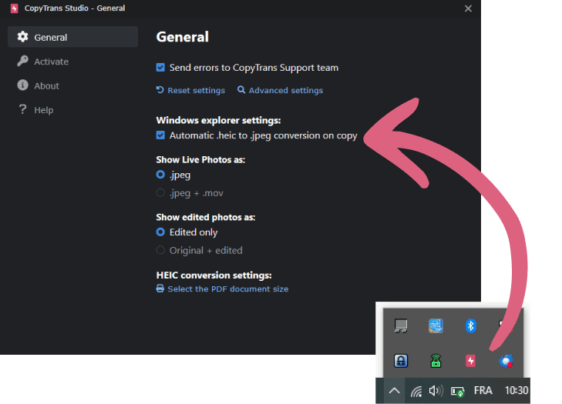Close the CopyTrans Studio window

click(468, 8)
